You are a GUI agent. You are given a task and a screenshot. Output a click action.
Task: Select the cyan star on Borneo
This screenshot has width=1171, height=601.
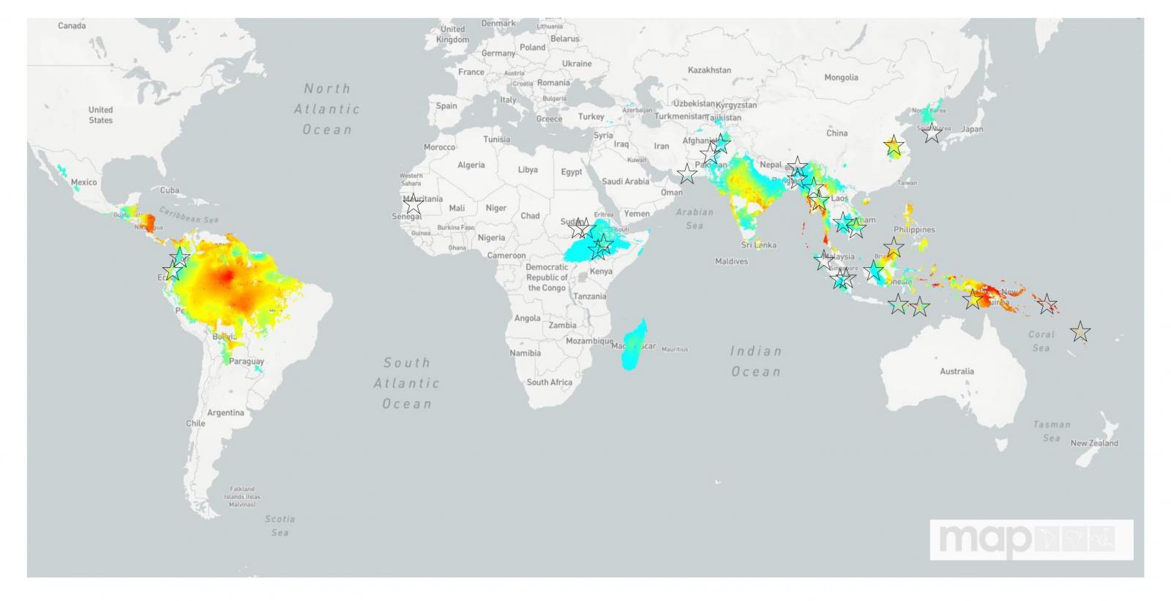tap(874, 271)
